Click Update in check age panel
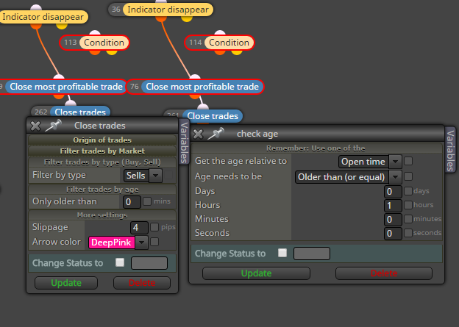Image resolution: width=459 pixels, height=327 pixels. (x=256, y=273)
